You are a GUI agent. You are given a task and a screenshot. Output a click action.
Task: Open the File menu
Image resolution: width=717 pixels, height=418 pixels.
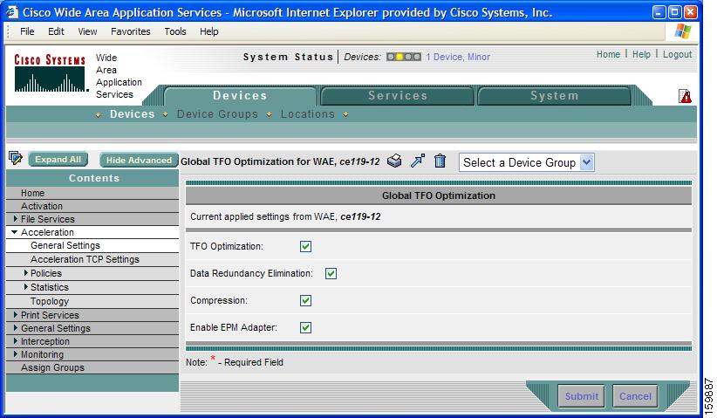coord(27,31)
